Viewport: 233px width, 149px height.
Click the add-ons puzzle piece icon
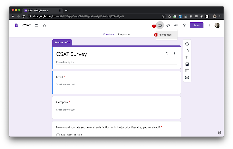(x=160, y=26)
